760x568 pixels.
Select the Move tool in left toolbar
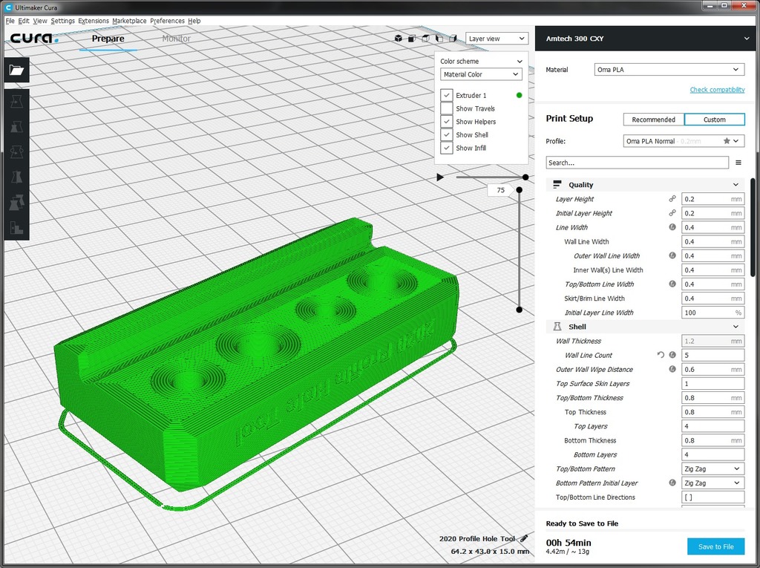[16, 102]
